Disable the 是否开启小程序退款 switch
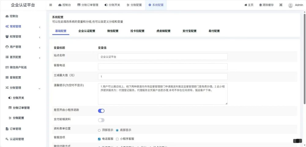306x147 pixels. pos(101,111)
